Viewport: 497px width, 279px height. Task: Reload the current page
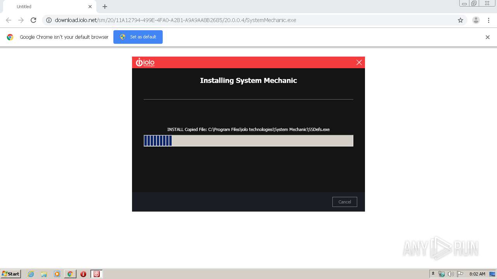tap(33, 20)
